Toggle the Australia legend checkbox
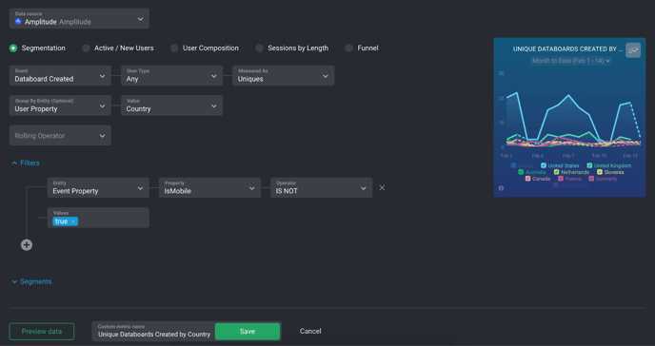The width and height of the screenshot is (655, 346). [521, 172]
